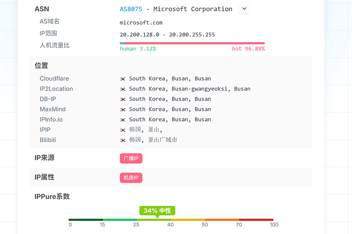Click the ASN heading
The width and height of the screenshot is (352, 234).
tap(42, 9)
